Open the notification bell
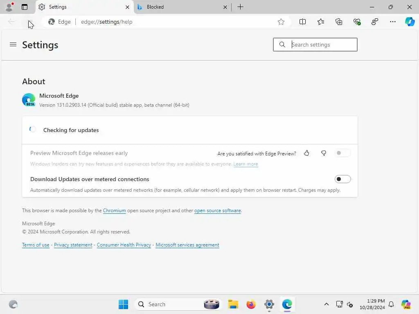The width and height of the screenshot is (419, 314). 391,304
